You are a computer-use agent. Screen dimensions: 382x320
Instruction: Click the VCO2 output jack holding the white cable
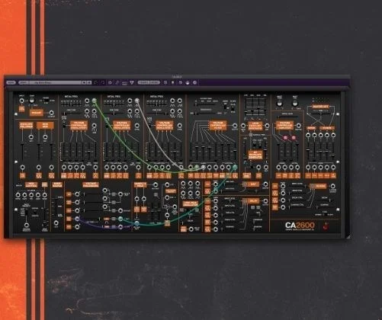(137, 101)
